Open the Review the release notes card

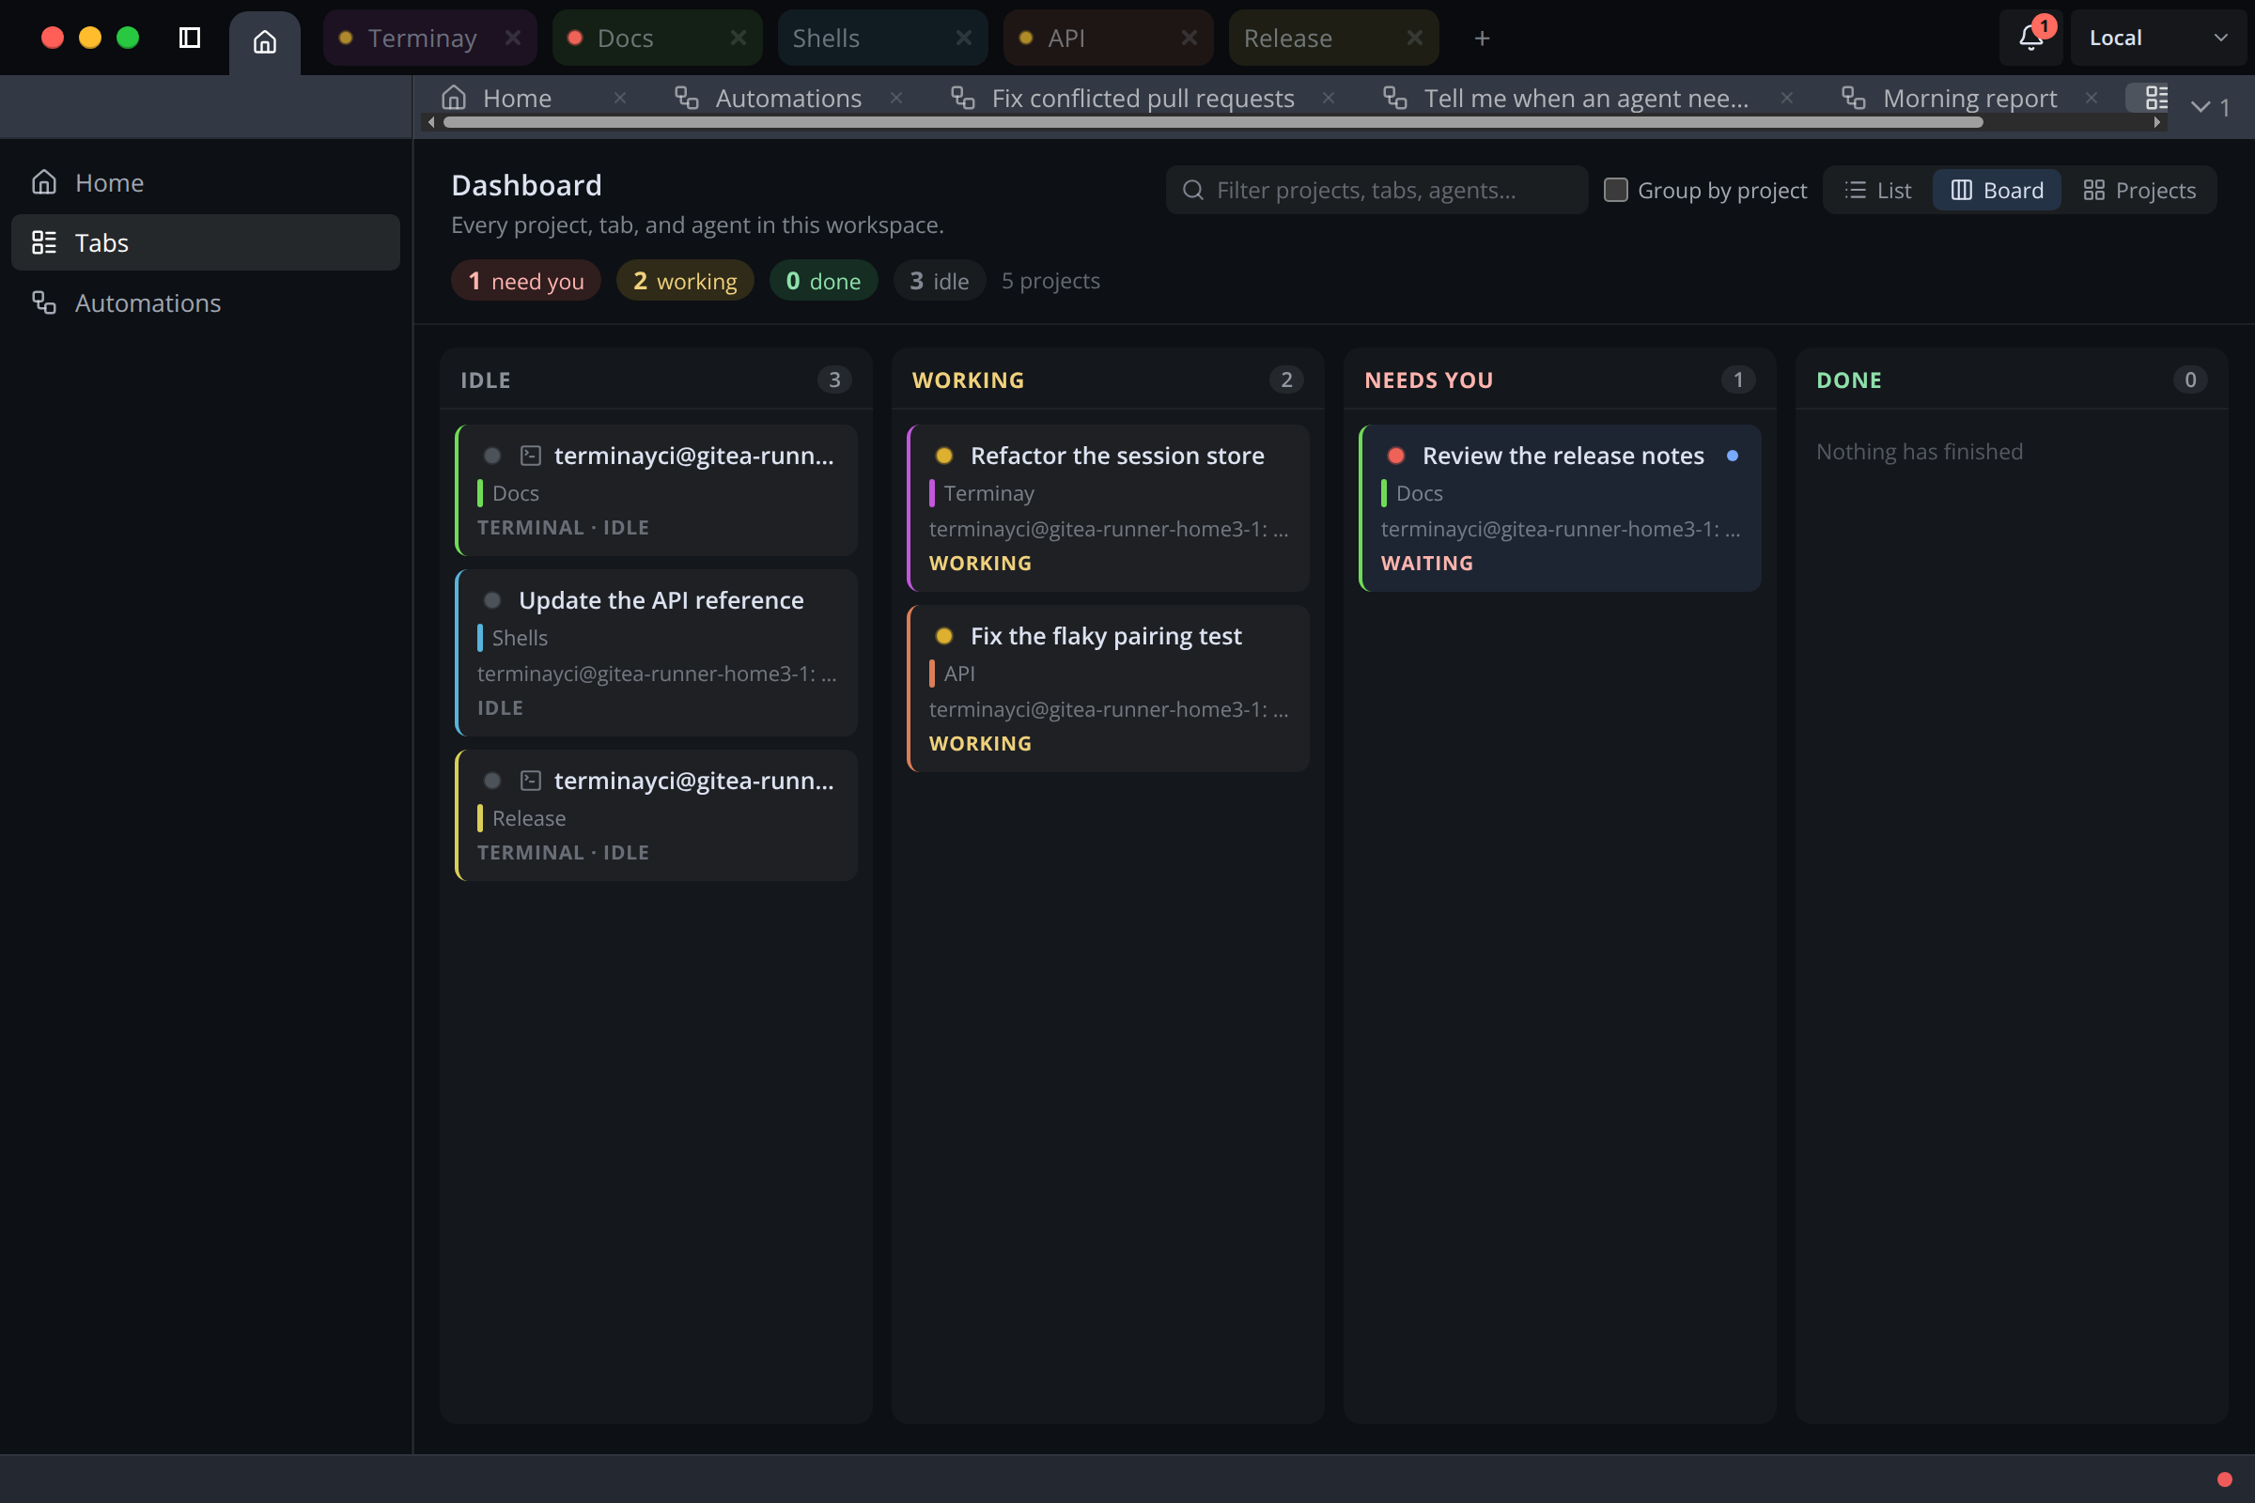1560,508
